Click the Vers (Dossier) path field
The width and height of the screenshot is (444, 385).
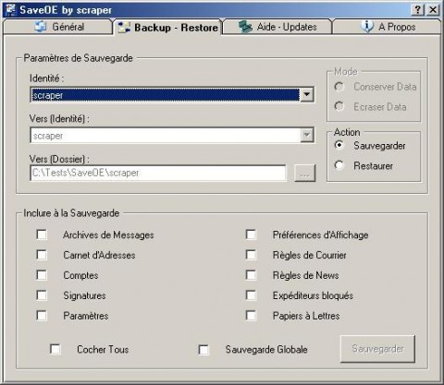[158, 173]
